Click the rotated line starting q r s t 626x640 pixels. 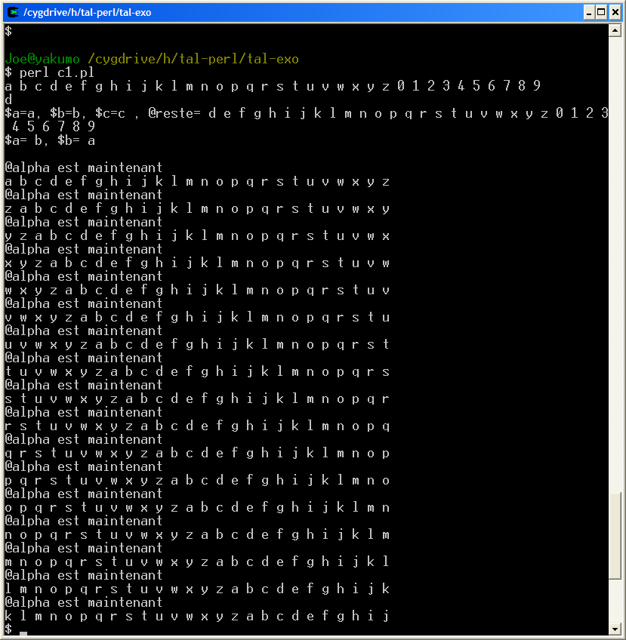click(x=197, y=453)
